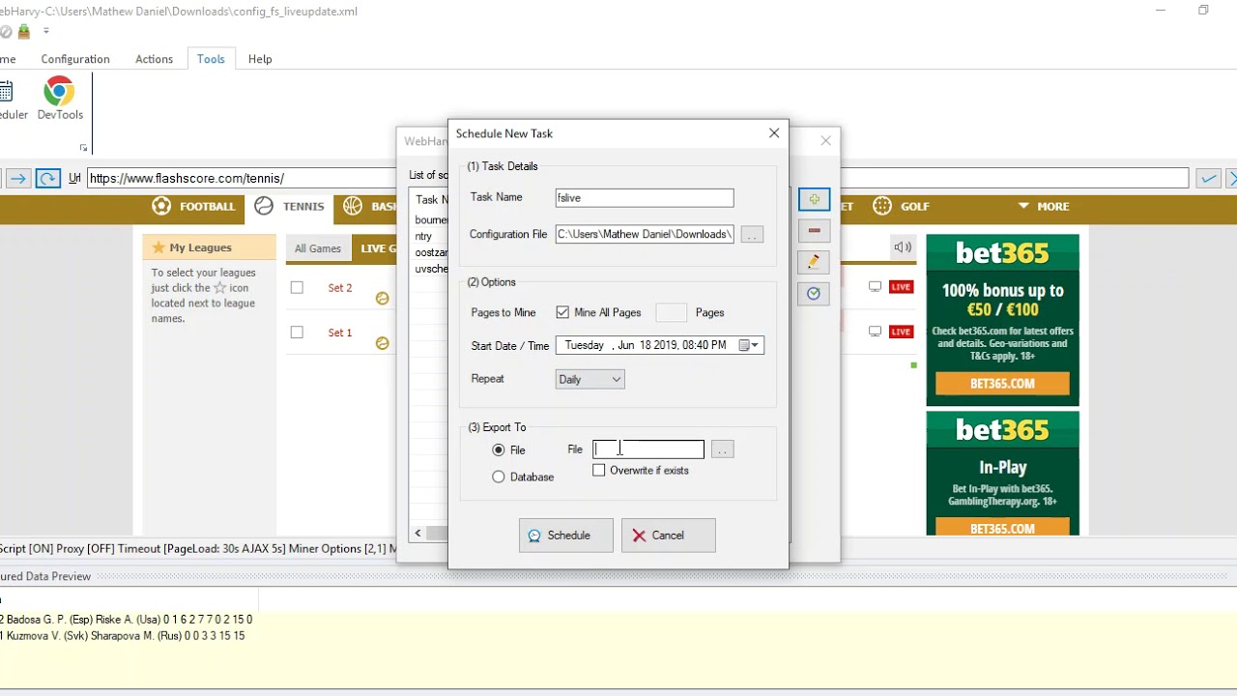Screen dimensions: 1237x696
Task: Open the Help ribbon tab
Action: 260,59
